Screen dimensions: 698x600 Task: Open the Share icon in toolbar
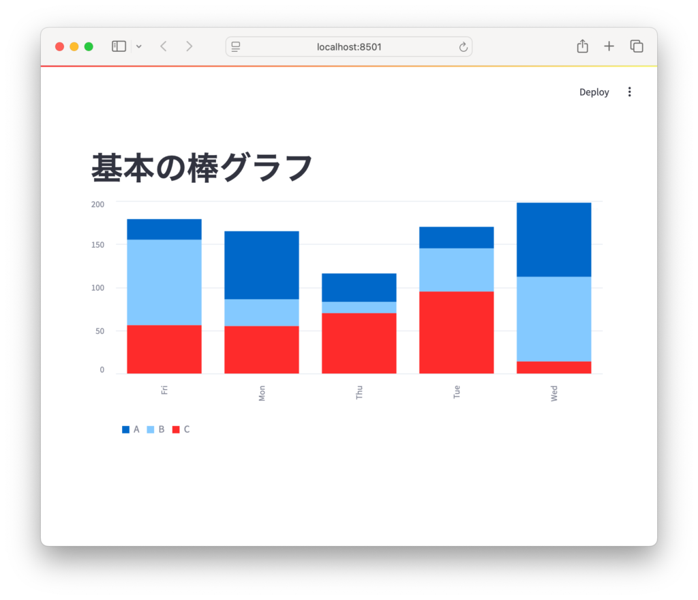click(582, 46)
